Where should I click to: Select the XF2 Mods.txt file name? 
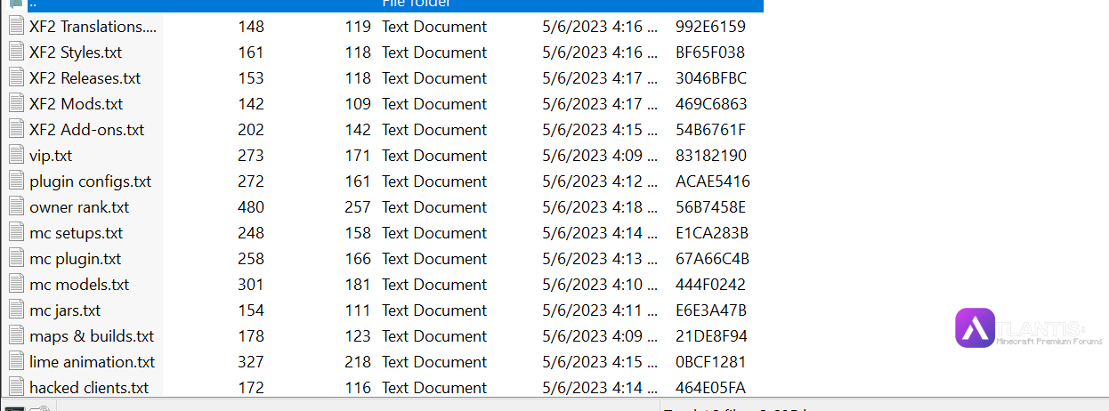(x=76, y=104)
